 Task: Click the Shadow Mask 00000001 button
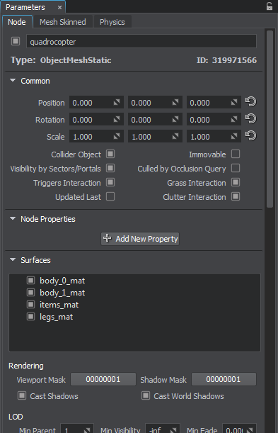[x=224, y=379]
